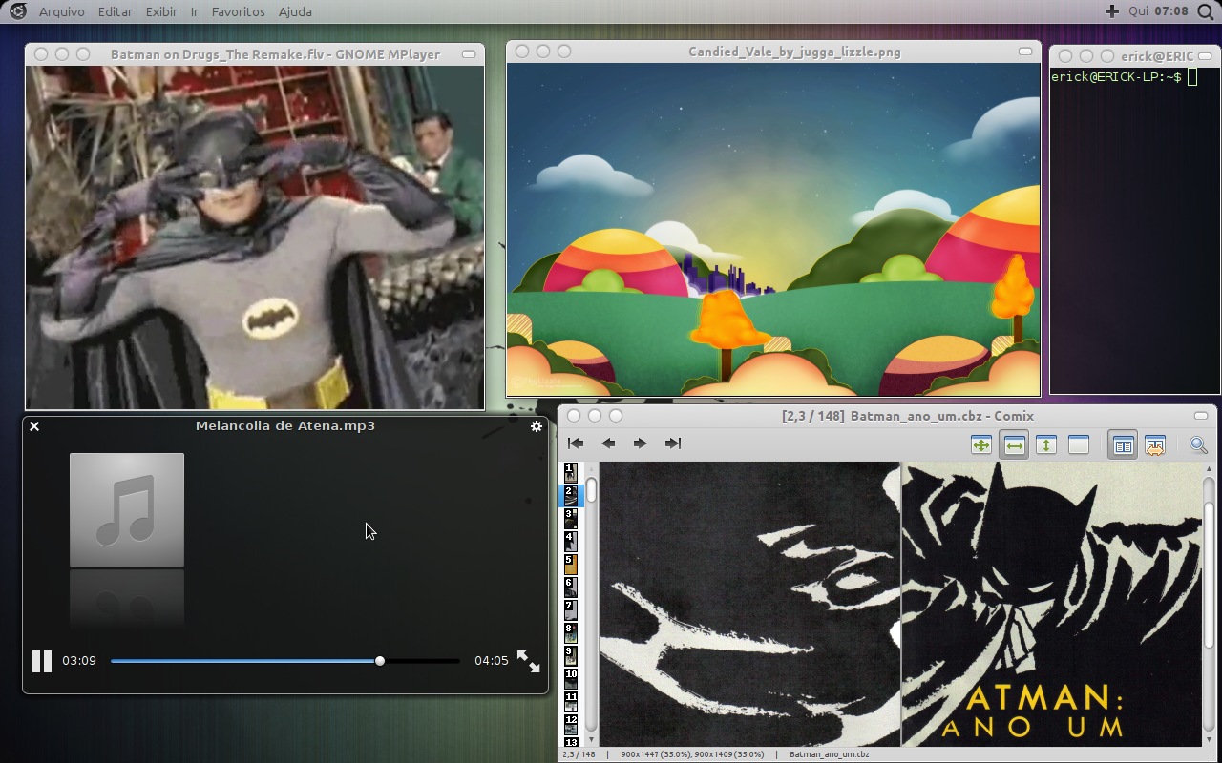Jump to last page in Comix
1222x763 pixels.
(673, 443)
